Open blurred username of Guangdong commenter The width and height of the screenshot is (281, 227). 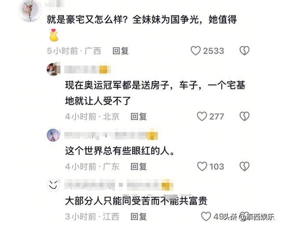111,135
